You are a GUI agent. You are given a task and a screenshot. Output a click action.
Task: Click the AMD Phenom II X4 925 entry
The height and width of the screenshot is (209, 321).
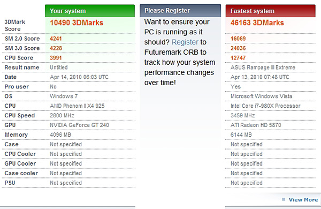(x=77, y=106)
